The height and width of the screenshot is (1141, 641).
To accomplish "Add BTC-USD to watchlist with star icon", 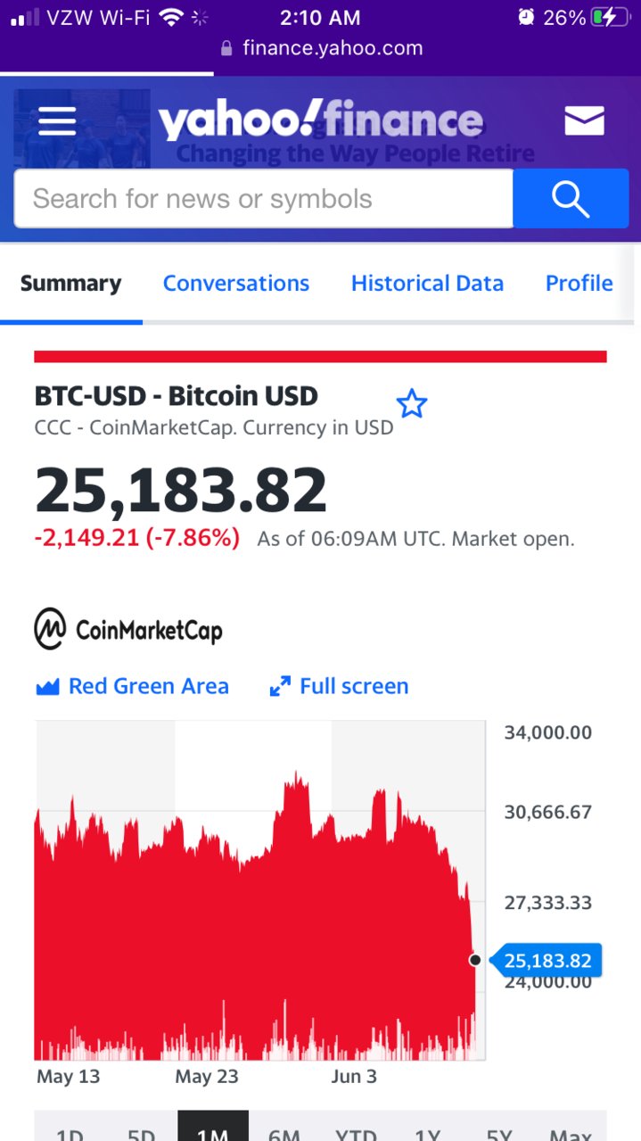I will (411, 404).
